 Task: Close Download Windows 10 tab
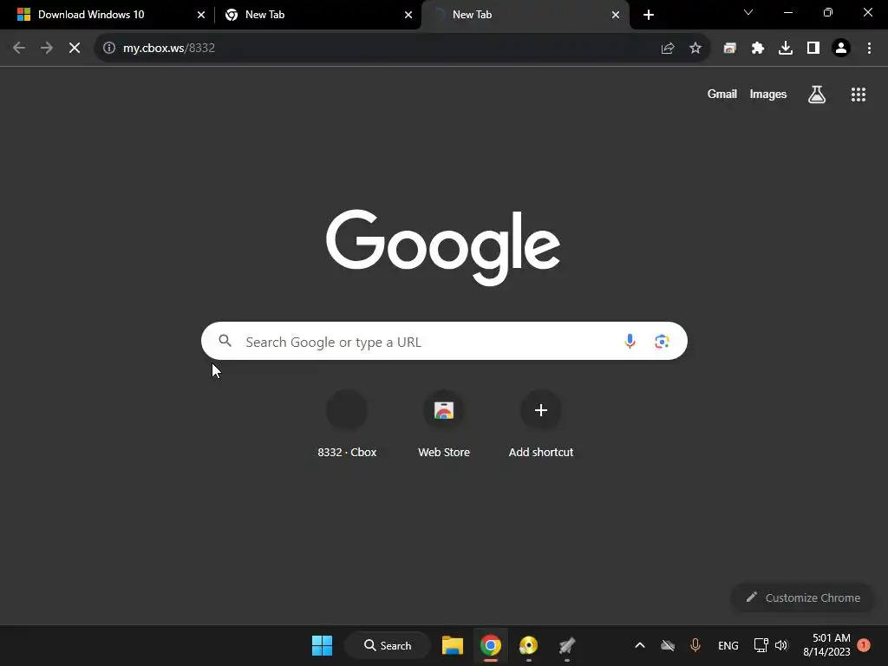201,15
